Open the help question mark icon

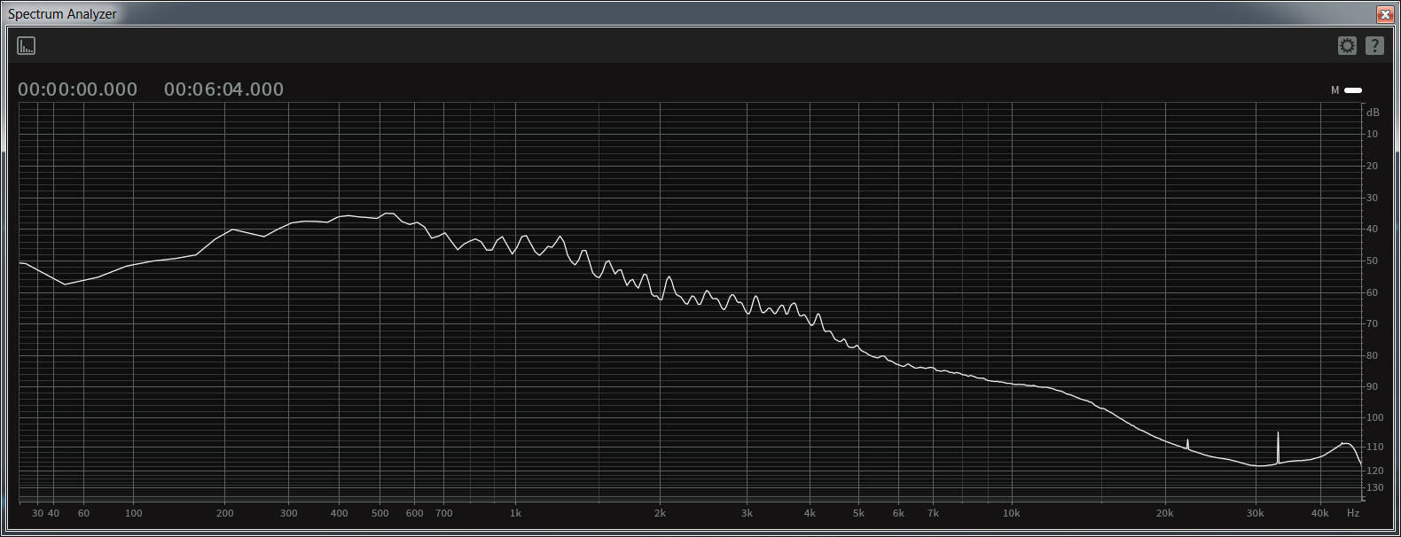[1374, 45]
